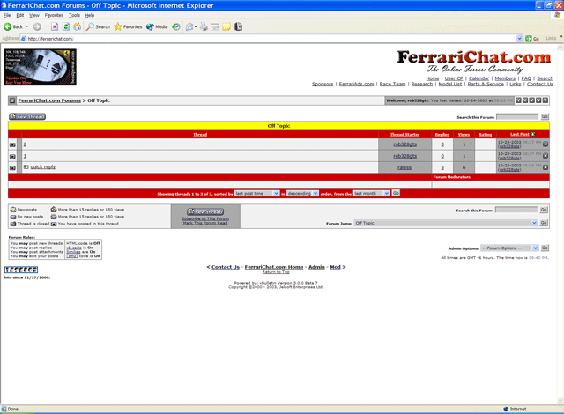The image size is (564, 414).
Task: Sort by the Replies column header
Action: [x=442, y=135]
